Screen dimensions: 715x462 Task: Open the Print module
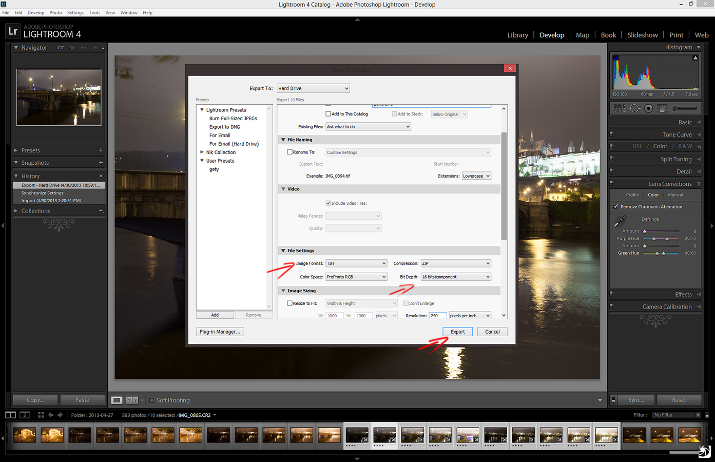(x=676, y=35)
